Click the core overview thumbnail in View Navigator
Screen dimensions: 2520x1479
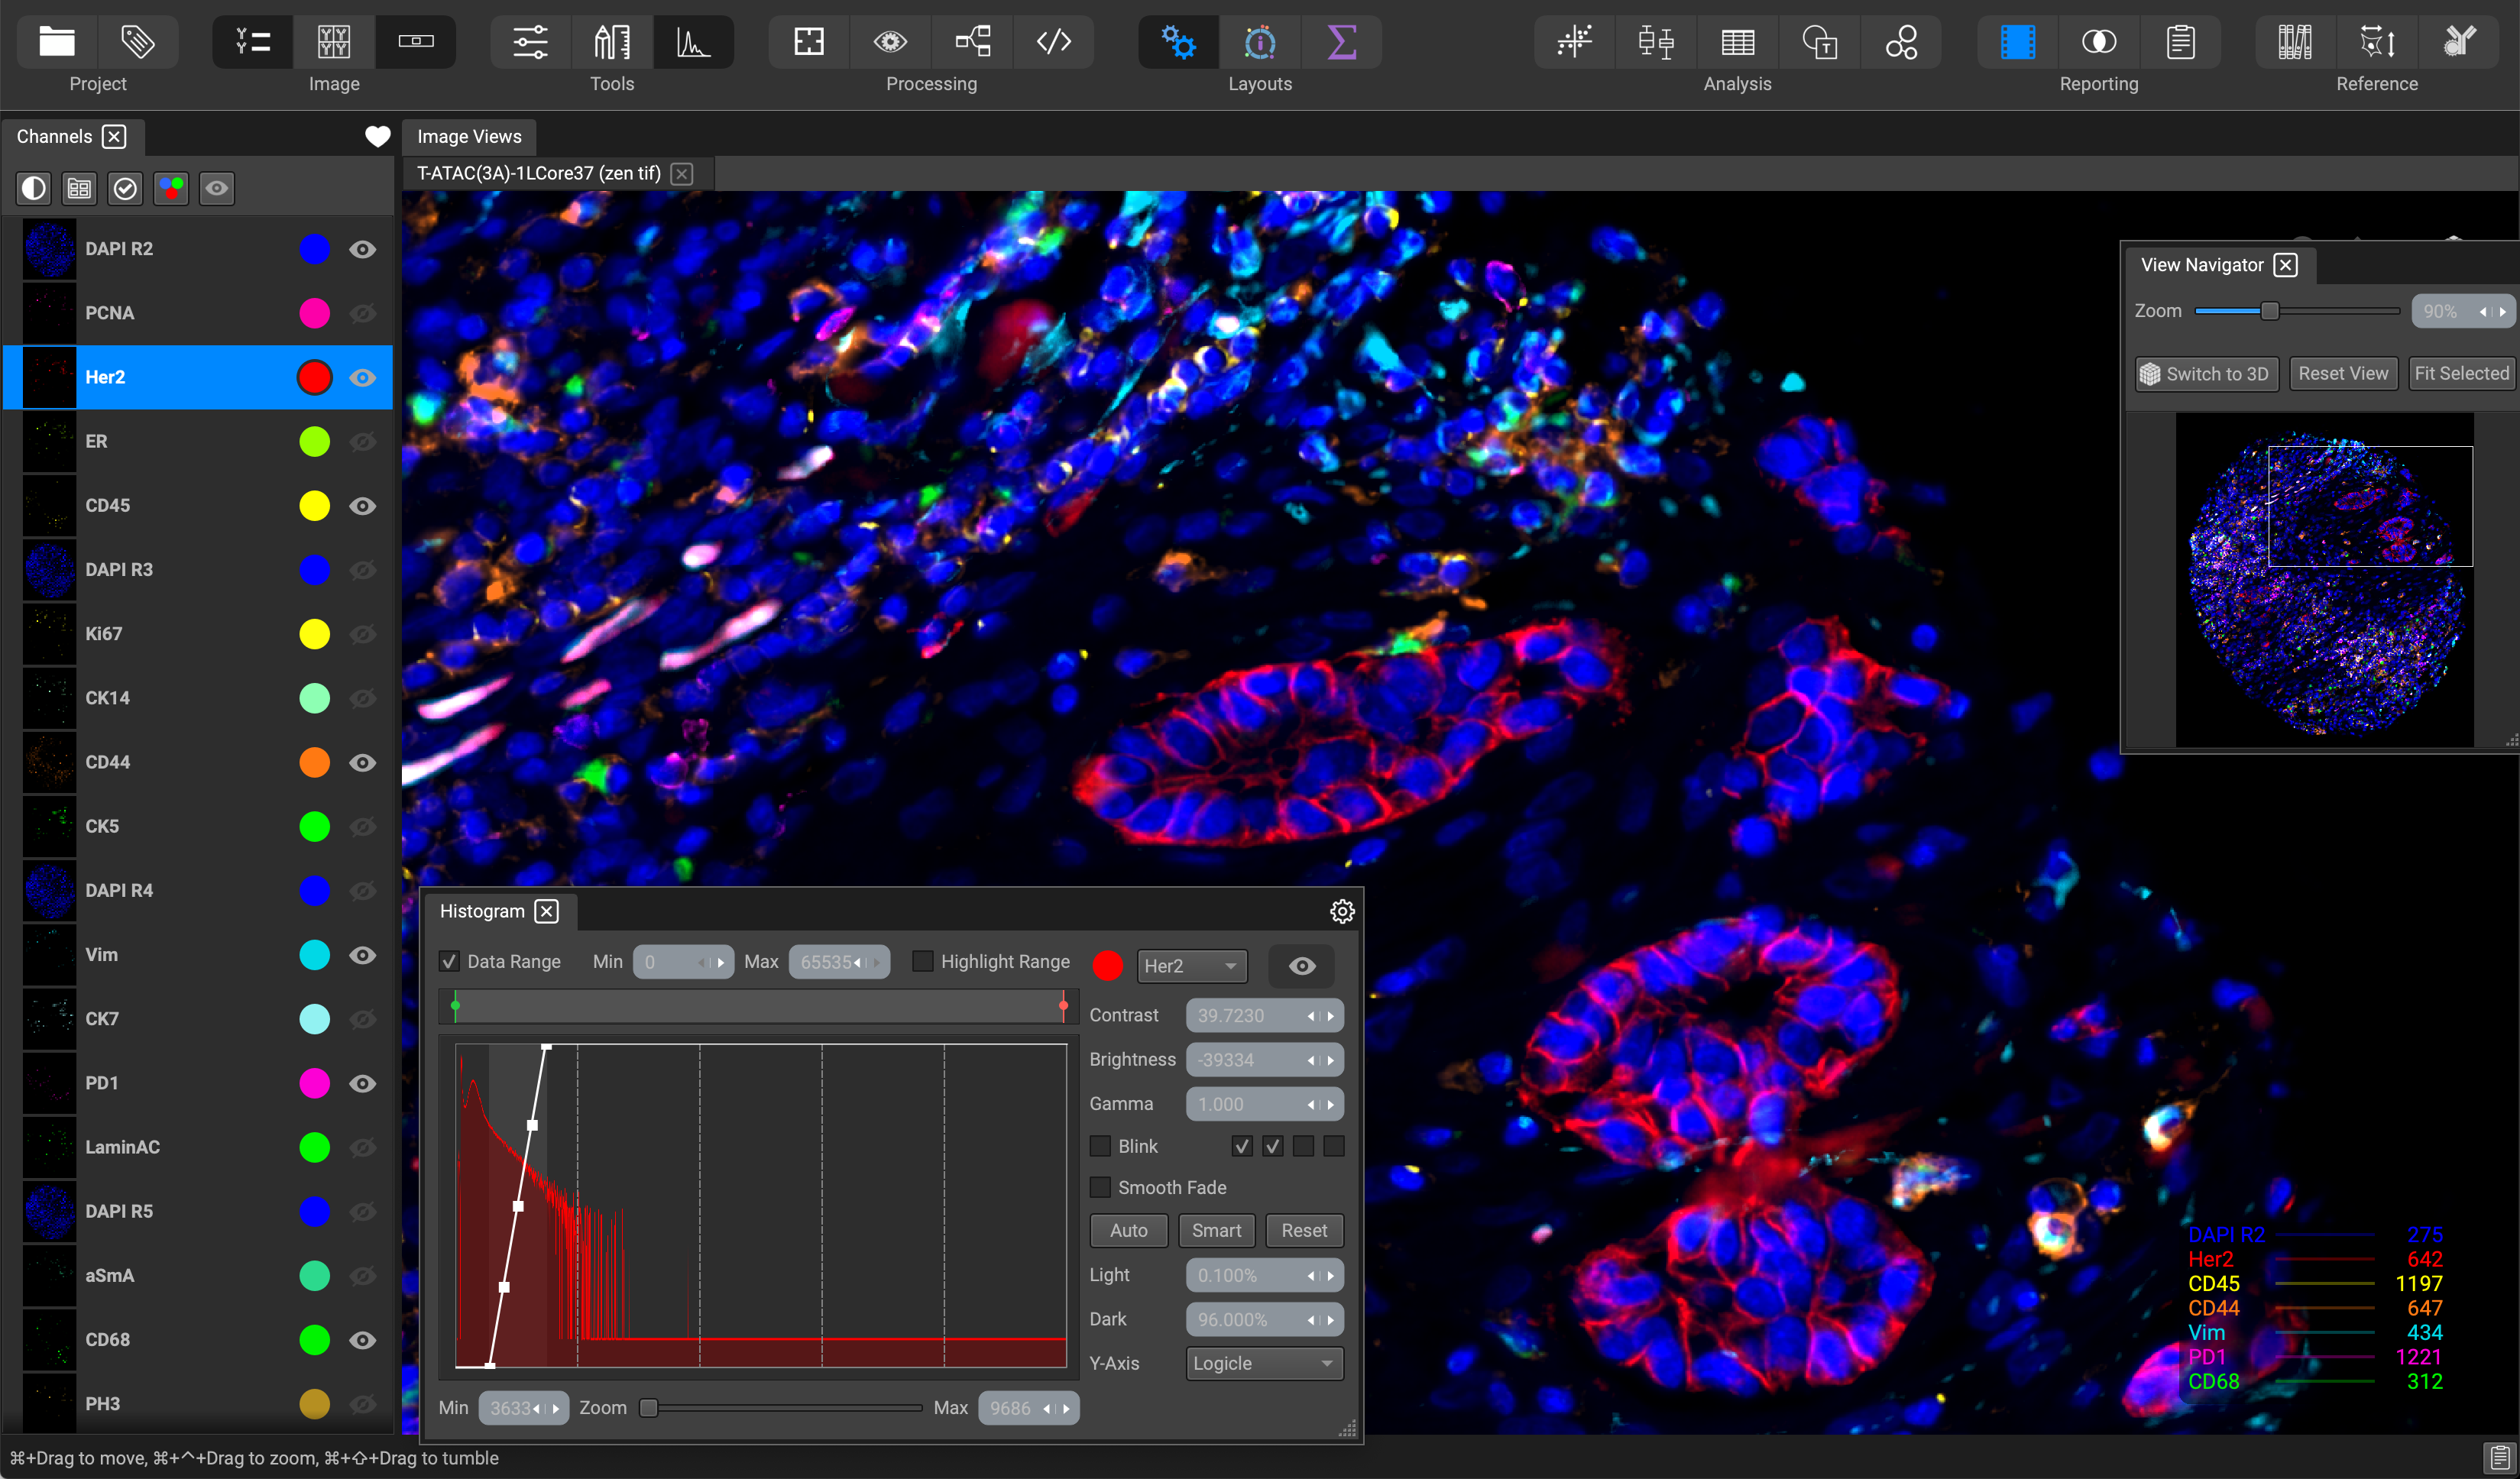[x=2324, y=581]
